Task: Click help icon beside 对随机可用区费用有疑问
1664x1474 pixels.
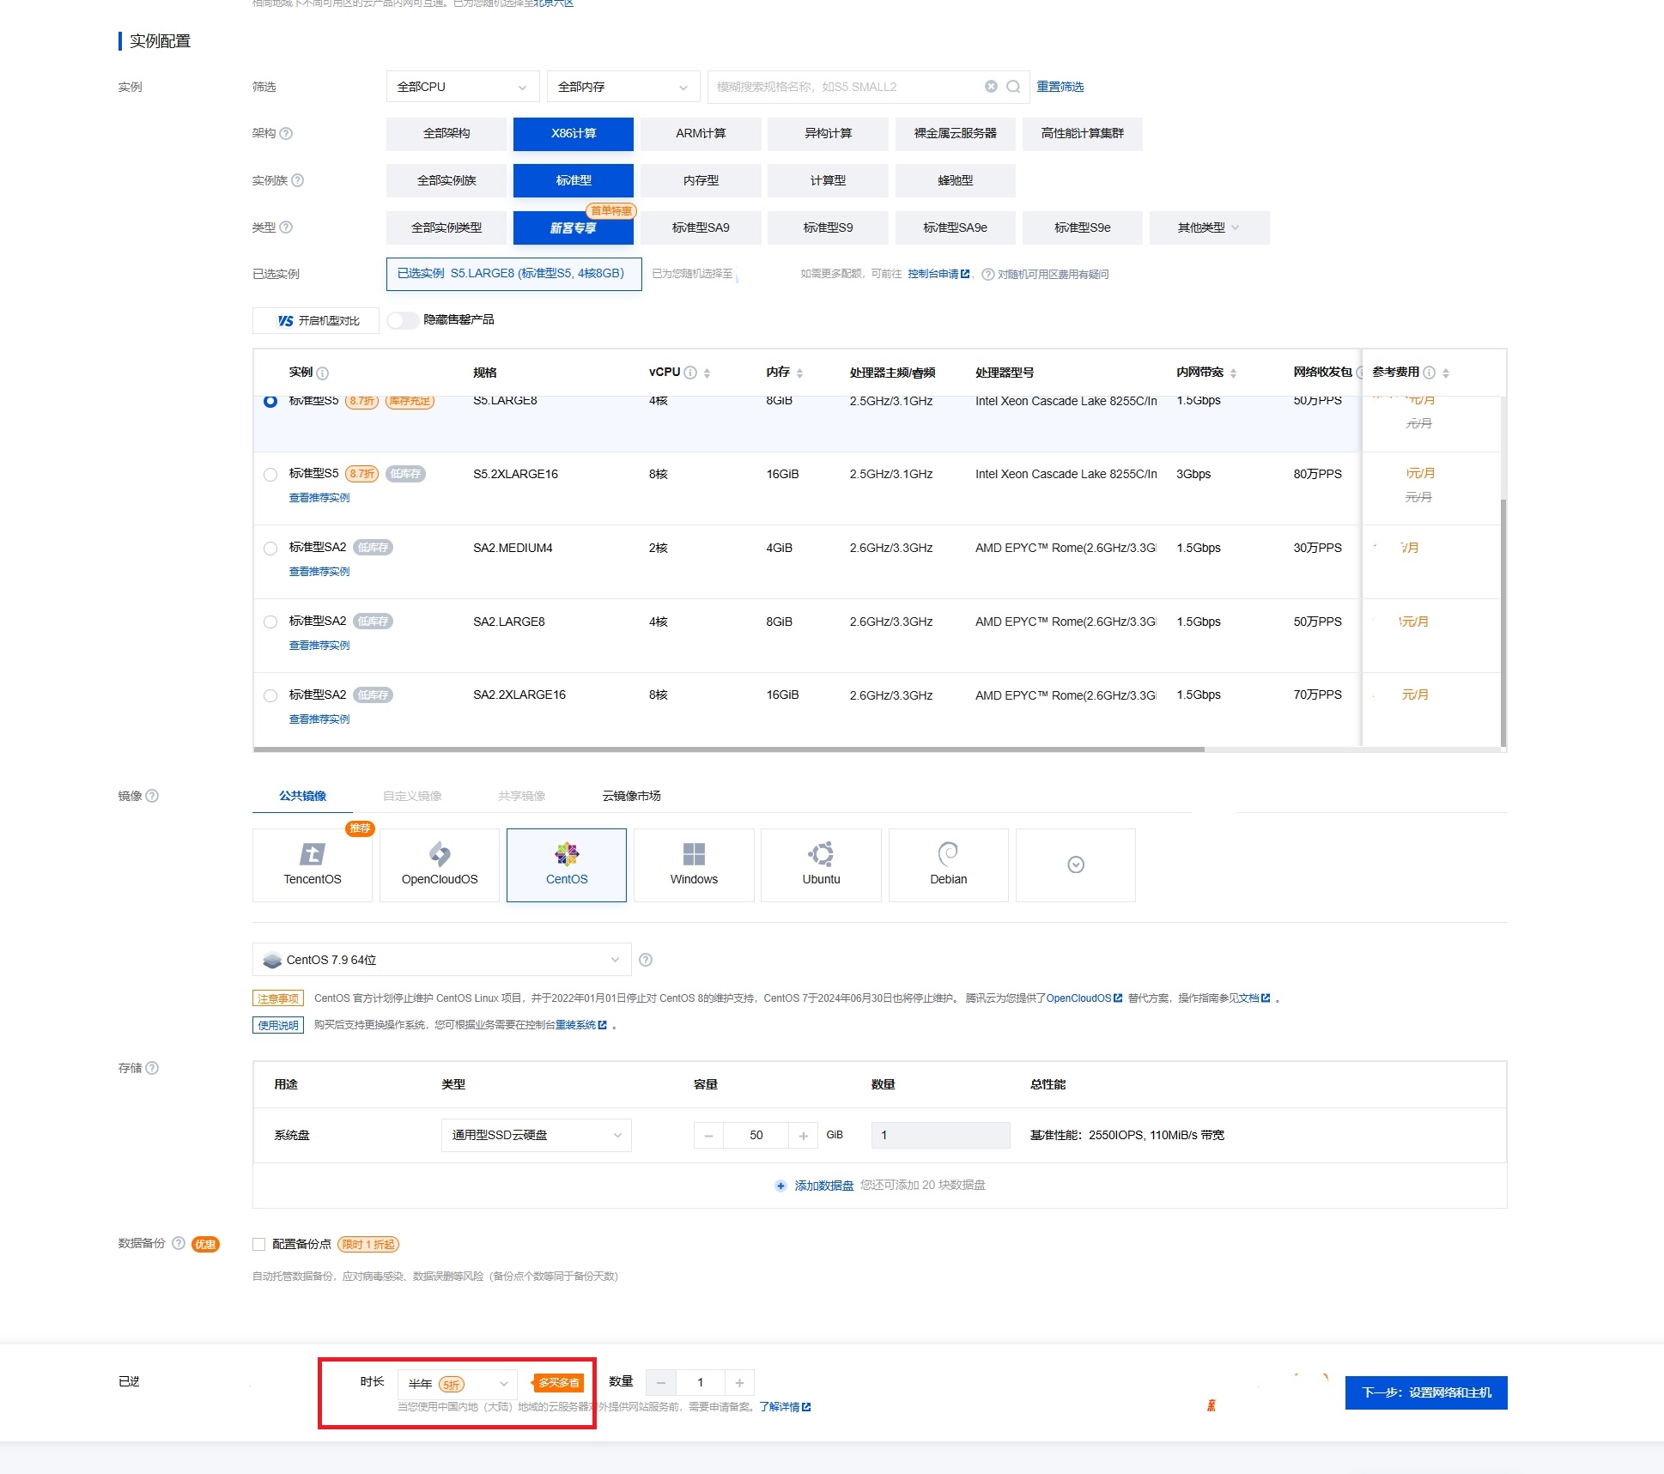Action: click(988, 275)
